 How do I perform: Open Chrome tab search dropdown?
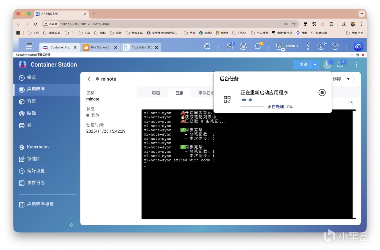coord(362,14)
